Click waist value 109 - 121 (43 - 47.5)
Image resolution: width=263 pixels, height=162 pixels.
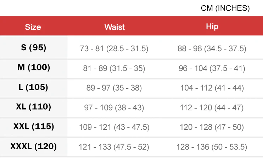[x=114, y=127]
